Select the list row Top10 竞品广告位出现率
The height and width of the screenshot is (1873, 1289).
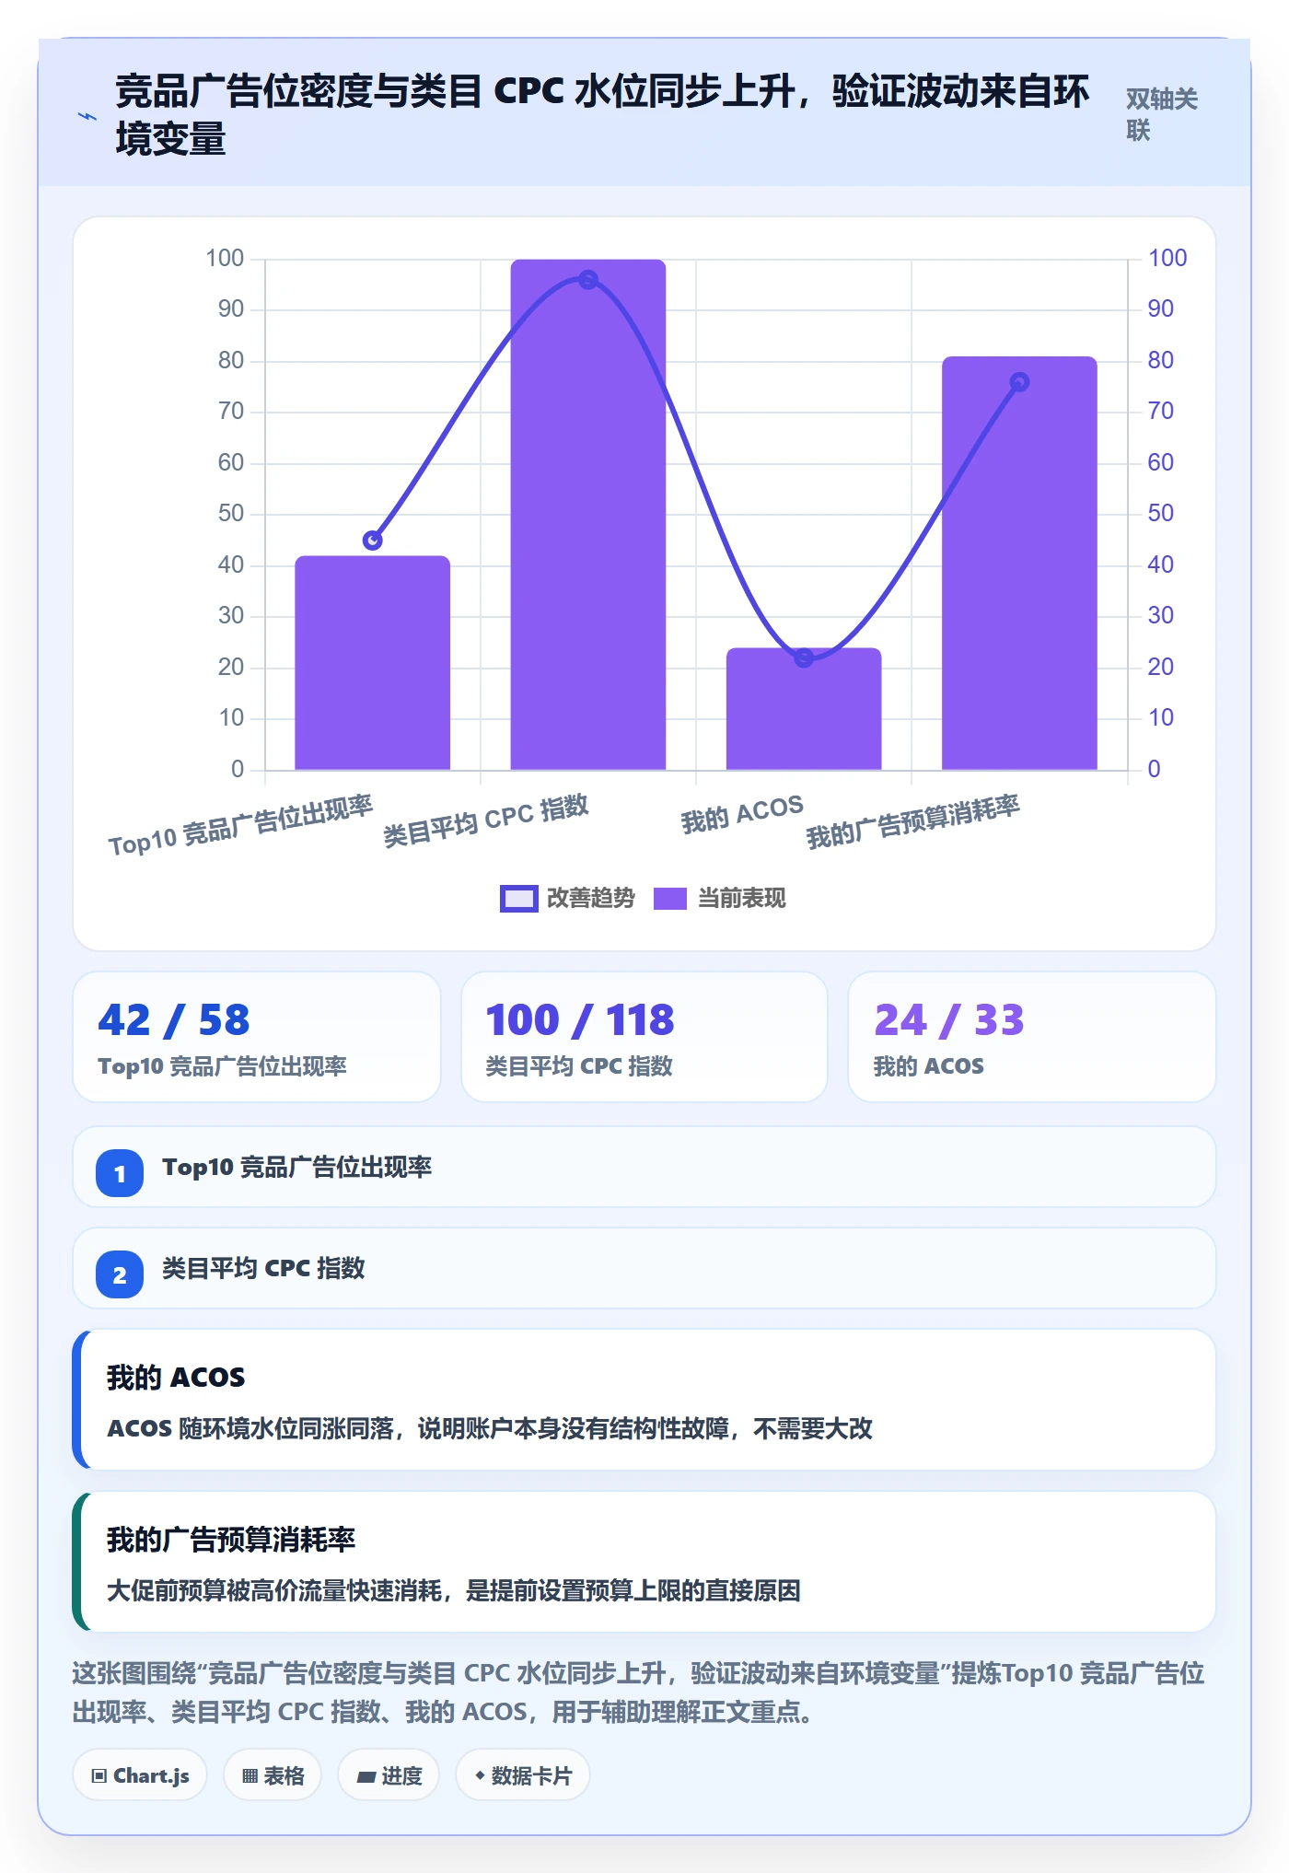644,1167
